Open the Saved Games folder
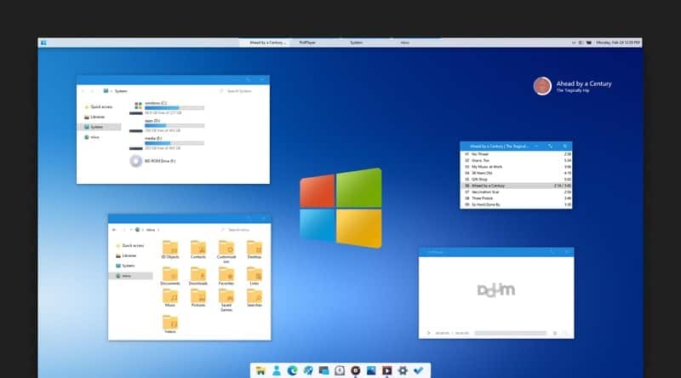This screenshot has width=681, height=378. click(x=226, y=301)
